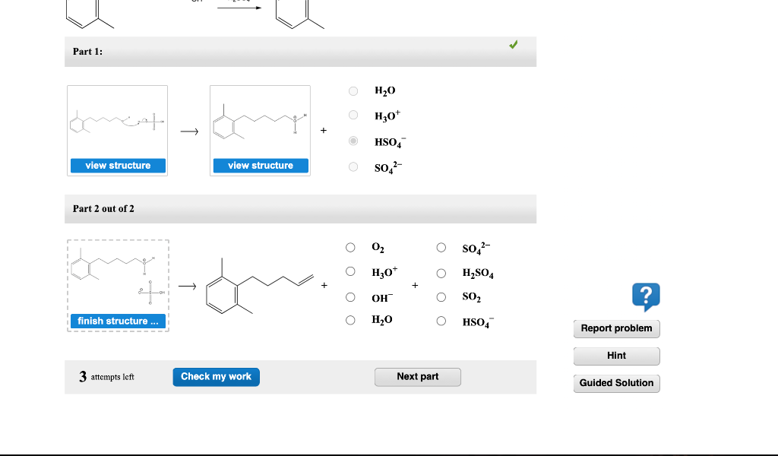Select H2O answer in Part 1
Screen dimensions: 778x456
353,90
